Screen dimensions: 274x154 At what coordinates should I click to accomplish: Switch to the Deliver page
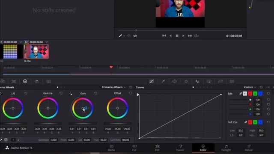[249, 148]
